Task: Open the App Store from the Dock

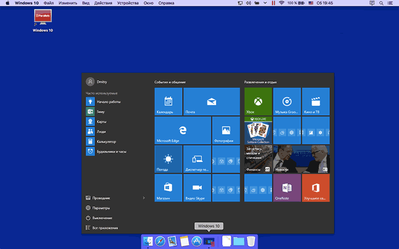Action: (x=196, y=242)
